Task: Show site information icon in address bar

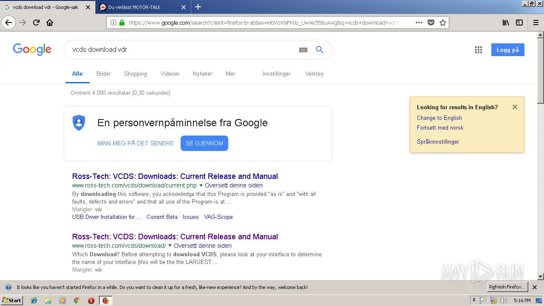Action: pos(113,23)
